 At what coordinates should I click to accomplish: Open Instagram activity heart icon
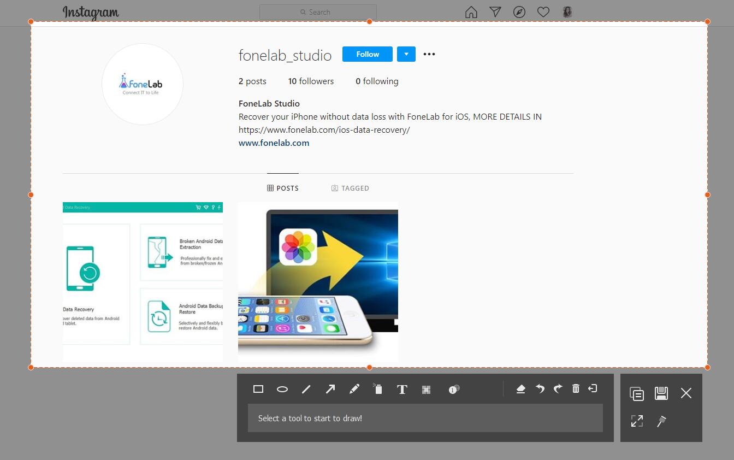pos(543,12)
